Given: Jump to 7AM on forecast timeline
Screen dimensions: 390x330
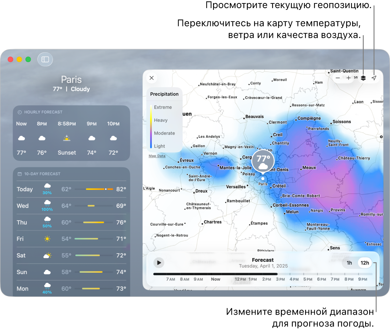Looking at the screenshot, I should pos(170,279).
